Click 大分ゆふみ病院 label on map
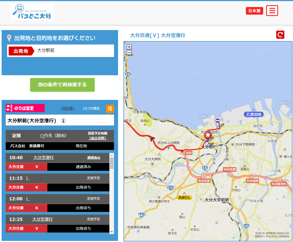Viewport: 293px width, 242px height. [x=168, y=143]
